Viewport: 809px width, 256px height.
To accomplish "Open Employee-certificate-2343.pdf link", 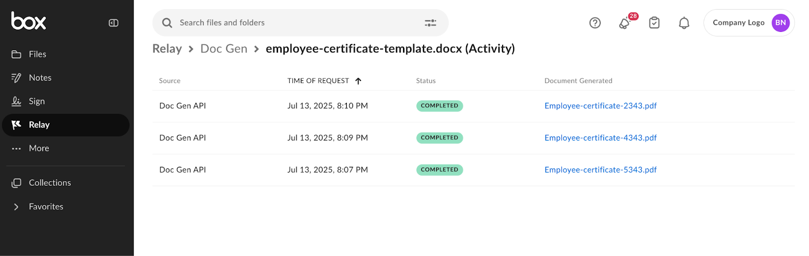I will click(600, 106).
